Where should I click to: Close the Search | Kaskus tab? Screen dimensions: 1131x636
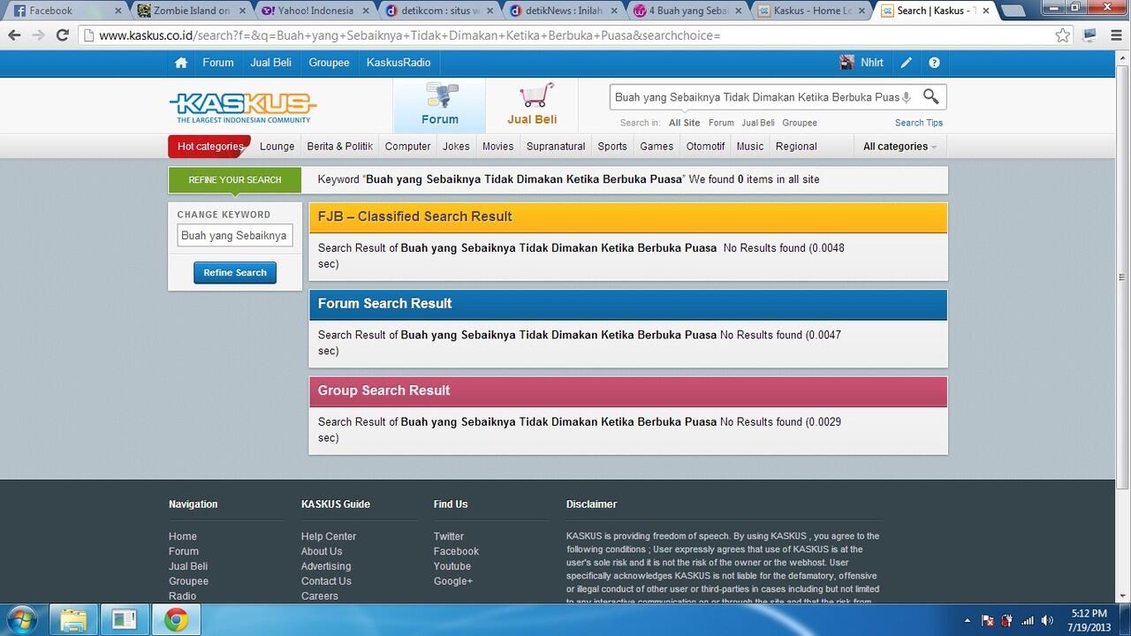pyautogui.click(x=985, y=11)
